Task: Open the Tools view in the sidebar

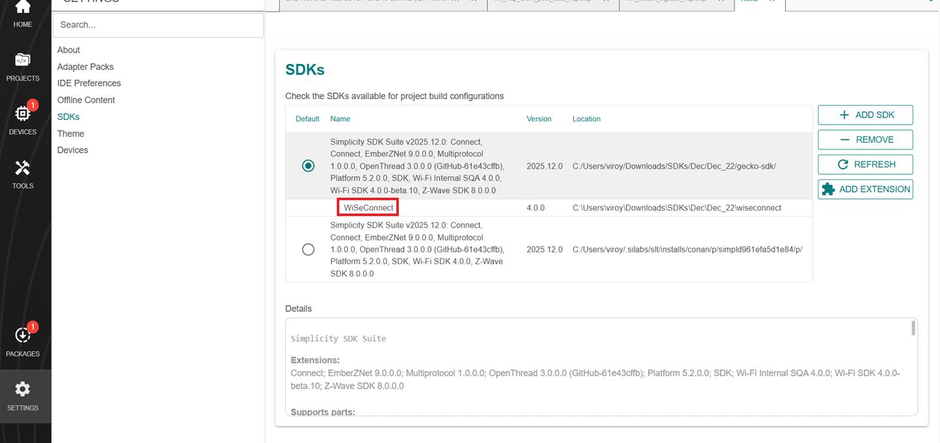Action: point(23,174)
